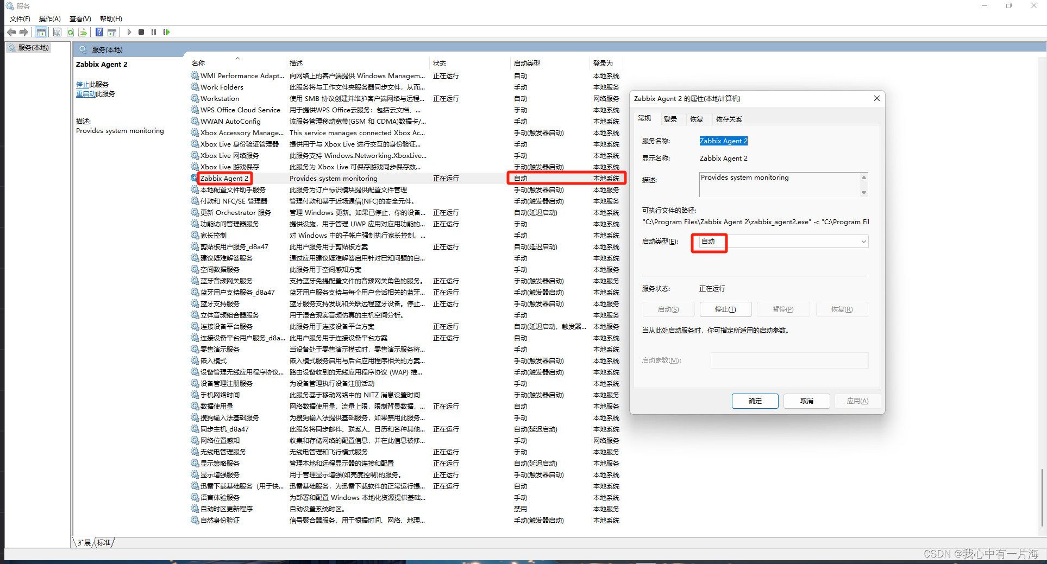Open the 文件(F) menu
The height and width of the screenshot is (564, 1047).
point(20,19)
